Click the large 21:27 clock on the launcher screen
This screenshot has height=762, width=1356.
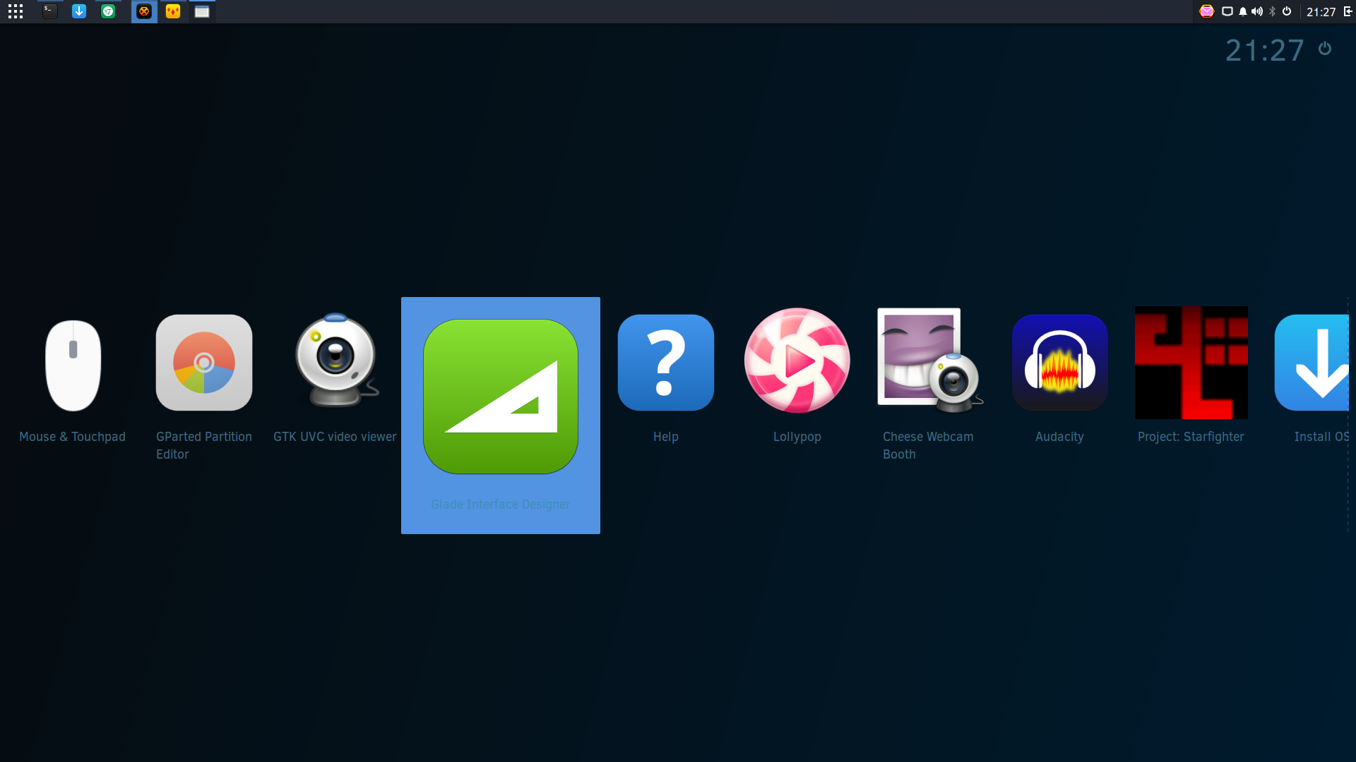click(x=1265, y=51)
